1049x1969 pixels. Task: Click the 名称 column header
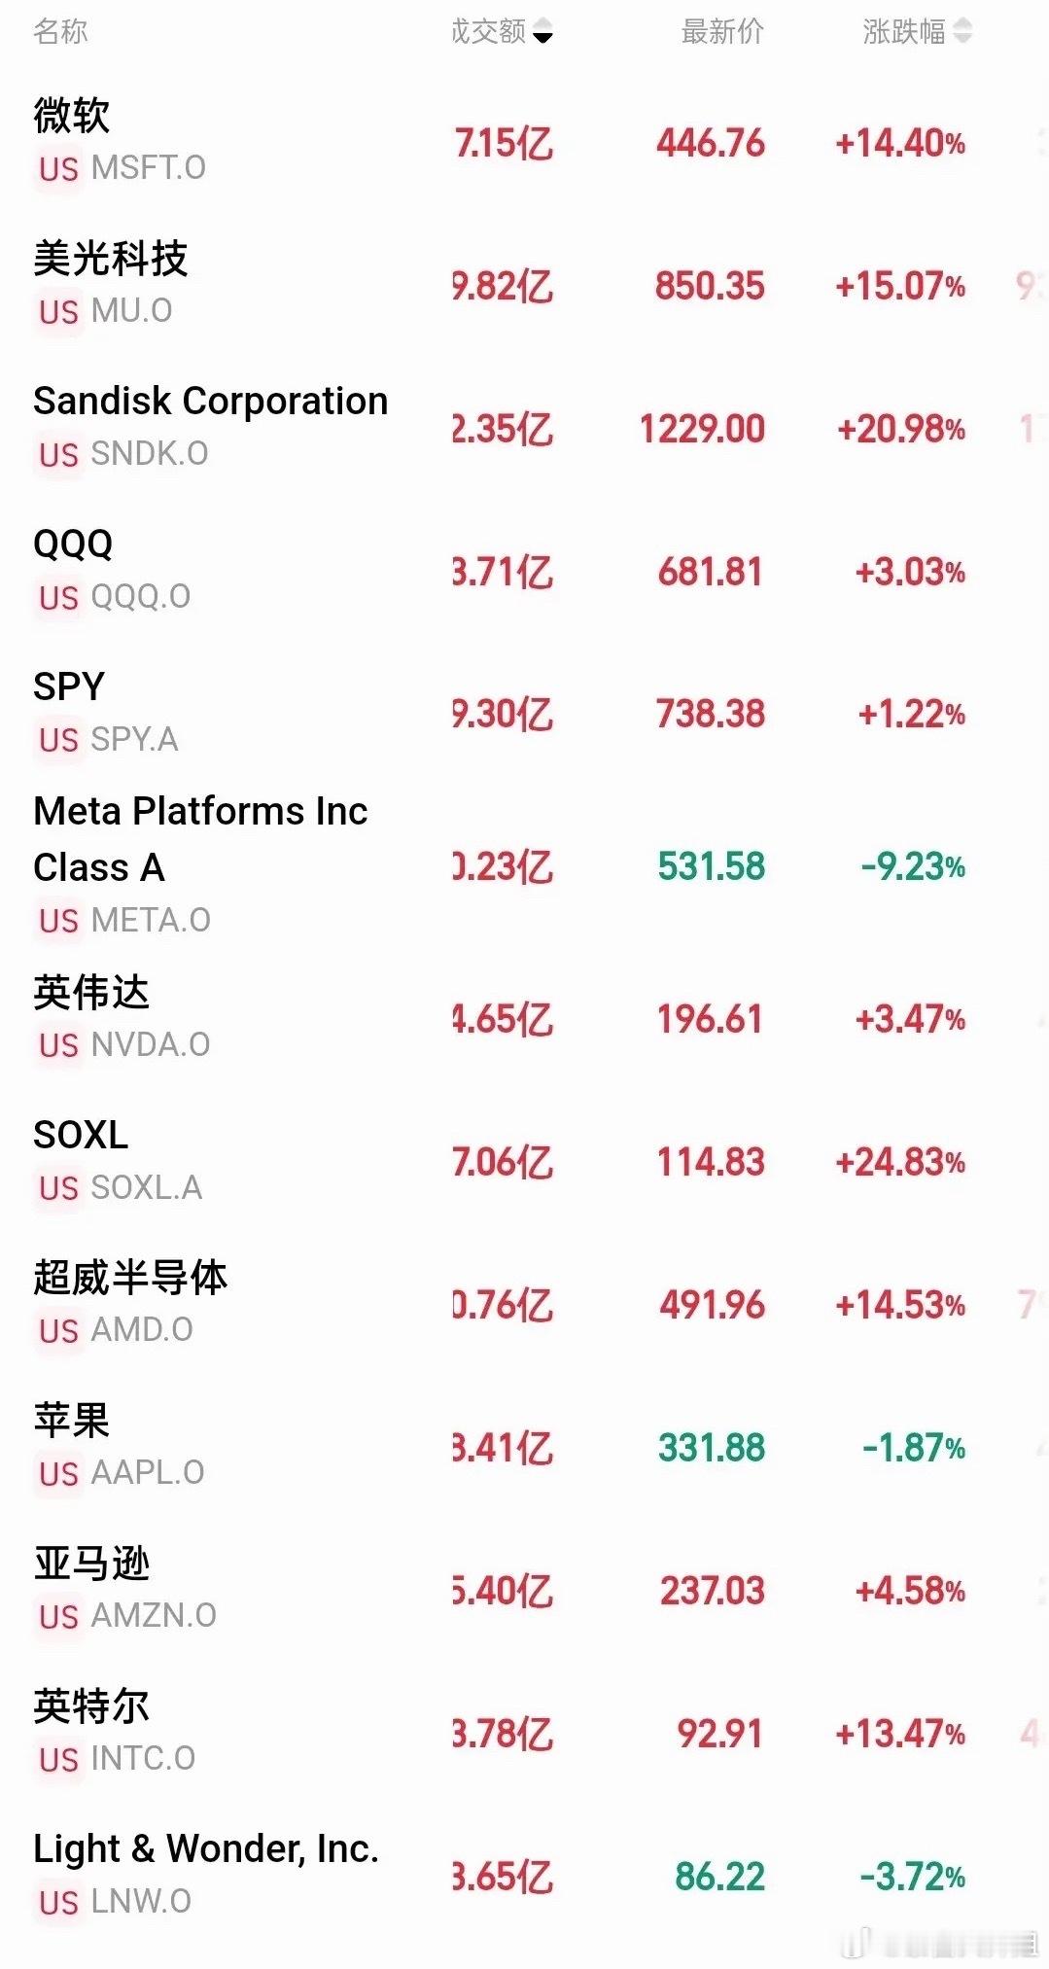[x=60, y=32]
